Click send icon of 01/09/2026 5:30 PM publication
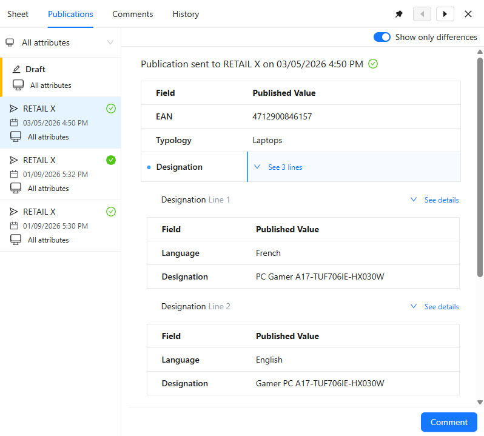Viewport: 484px width, 436px height. click(x=14, y=212)
